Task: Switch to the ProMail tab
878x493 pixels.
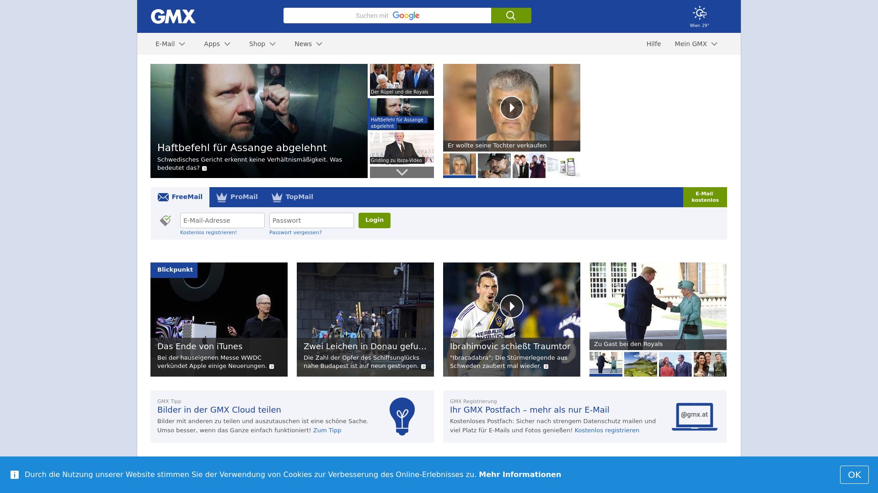Action: [x=237, y=197]
